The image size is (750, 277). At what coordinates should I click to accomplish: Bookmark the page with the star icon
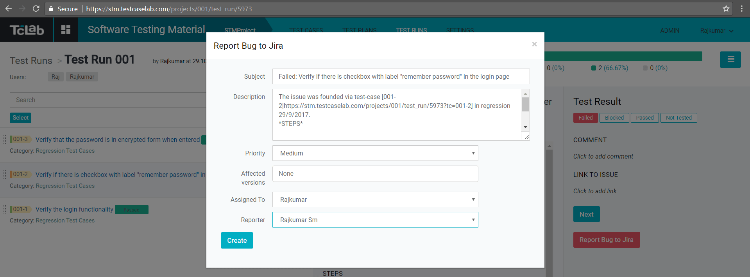tap(726, 9)
